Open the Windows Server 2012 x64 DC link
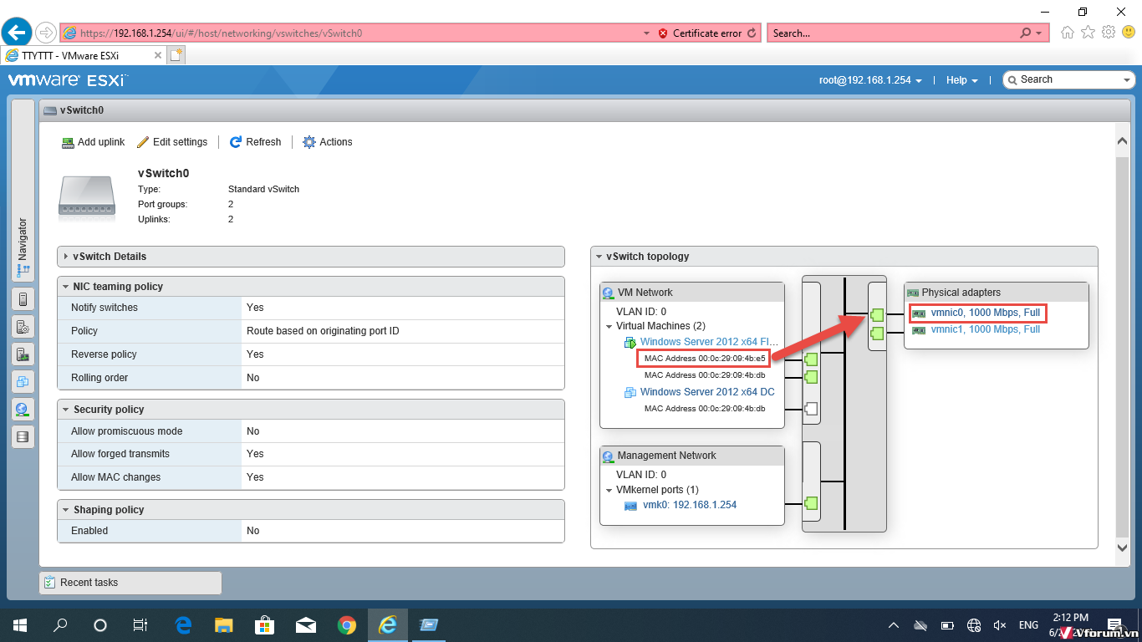 point(707,392)
